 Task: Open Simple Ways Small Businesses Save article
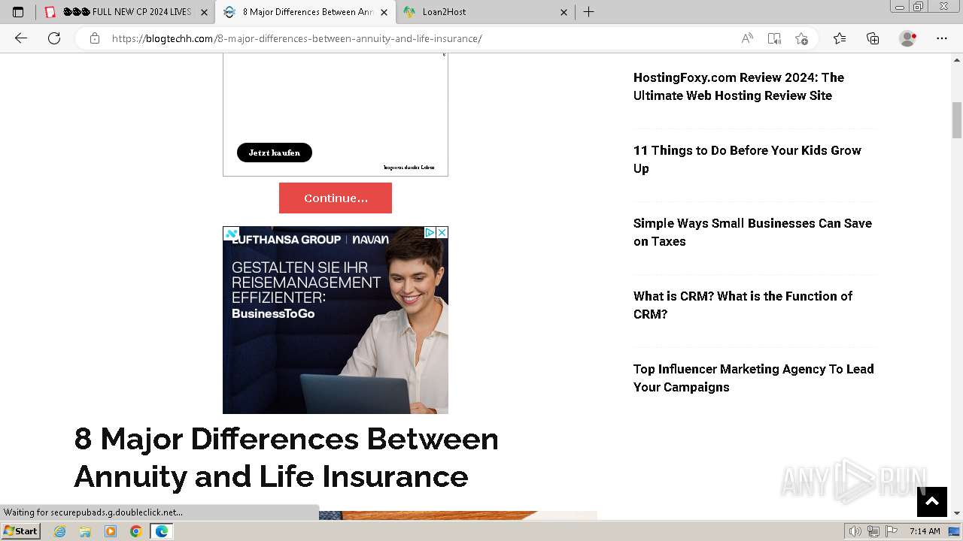tap(752, 232)
